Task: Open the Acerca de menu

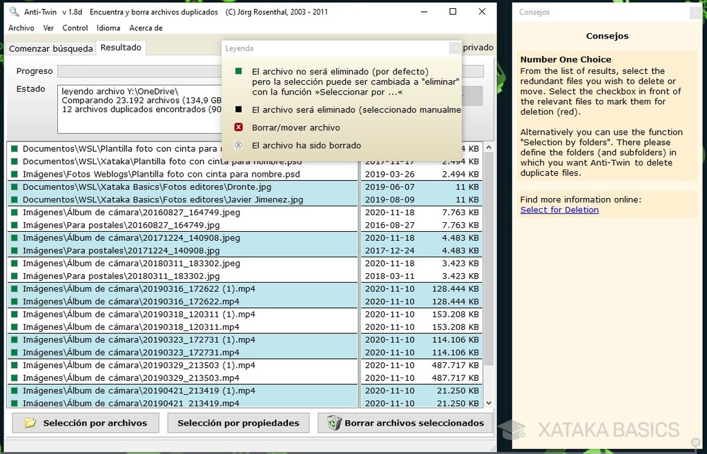Action: [x=146, y=28]
